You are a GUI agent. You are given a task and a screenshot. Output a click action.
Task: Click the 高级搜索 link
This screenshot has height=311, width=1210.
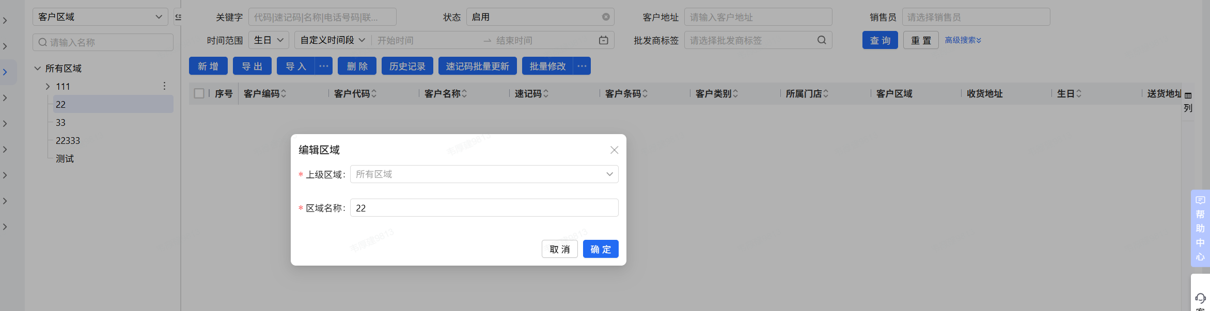(963, 40)
